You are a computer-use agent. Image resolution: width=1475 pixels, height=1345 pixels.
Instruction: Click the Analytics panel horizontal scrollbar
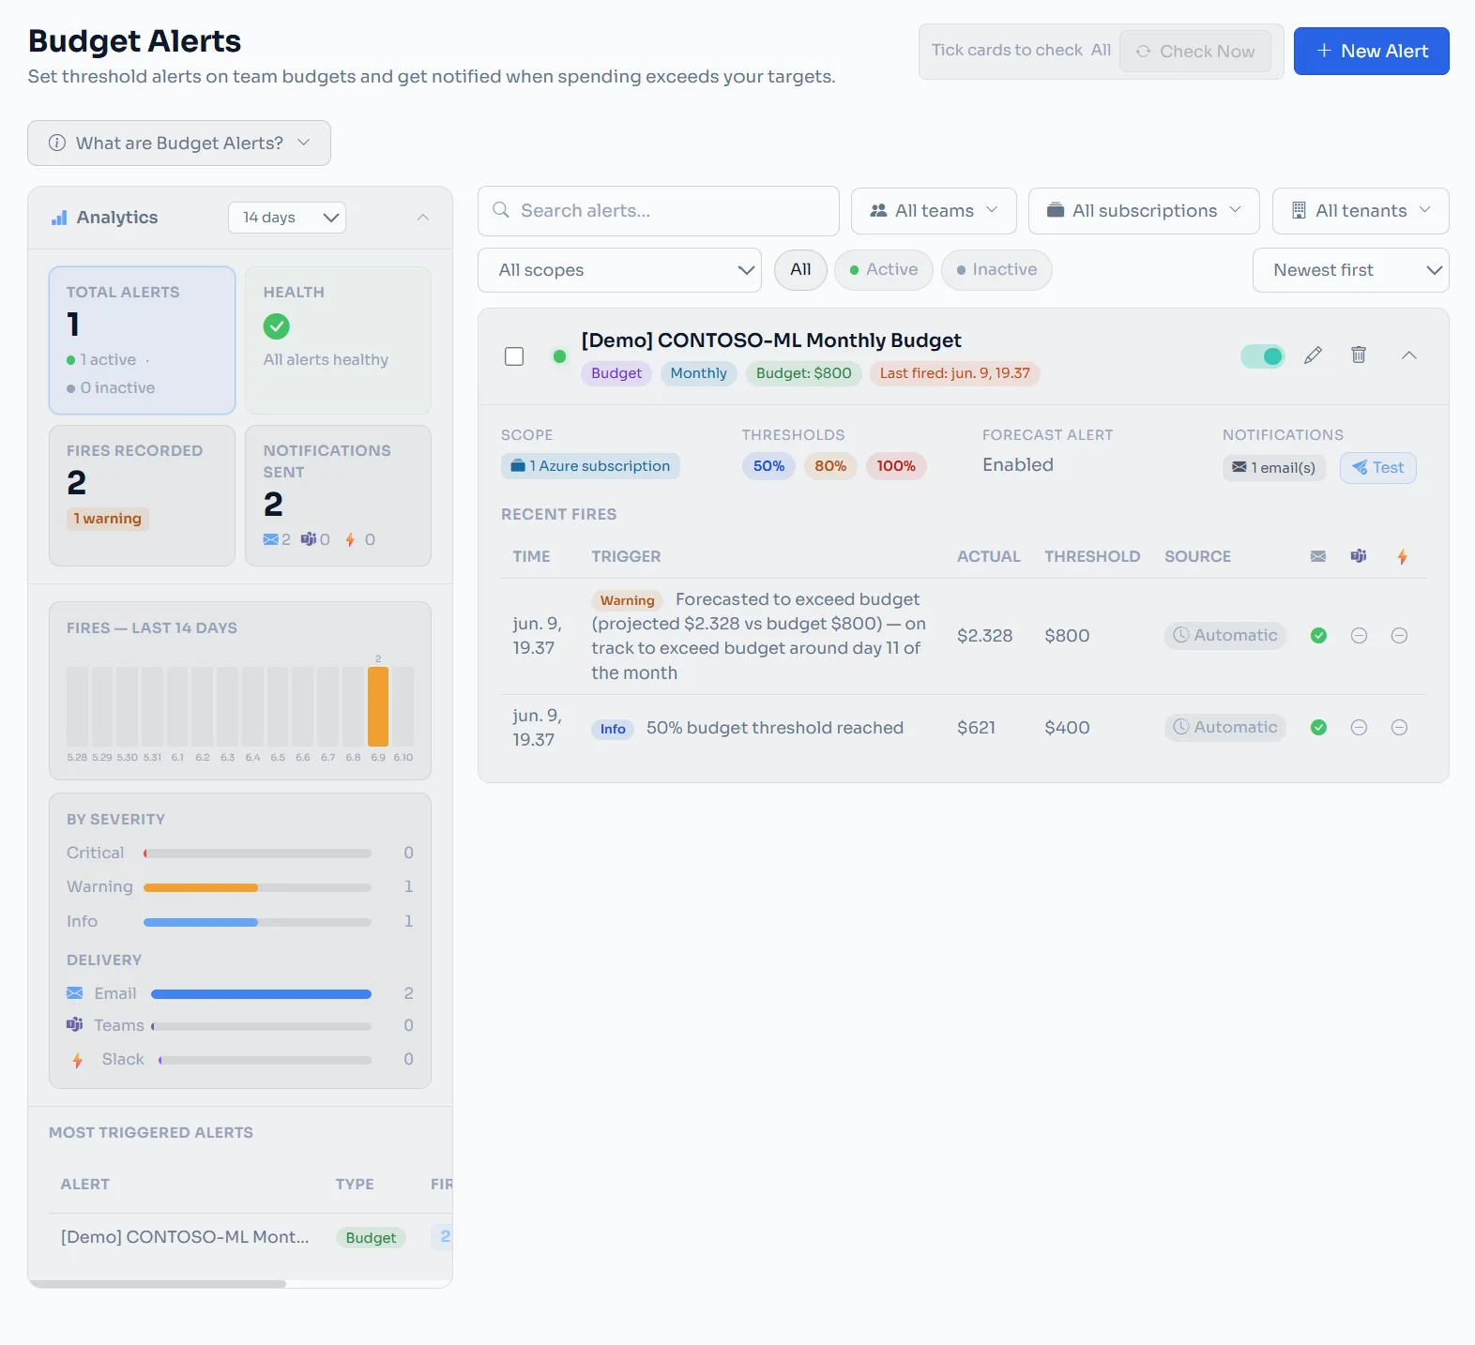point(158,1284)
